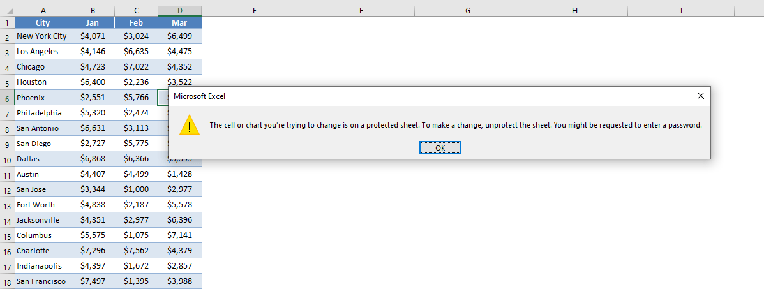Click the $7,022 cell for Chicago
This screenshot has height=289, width=764.
pyautogui.click(x=136, y=67)
